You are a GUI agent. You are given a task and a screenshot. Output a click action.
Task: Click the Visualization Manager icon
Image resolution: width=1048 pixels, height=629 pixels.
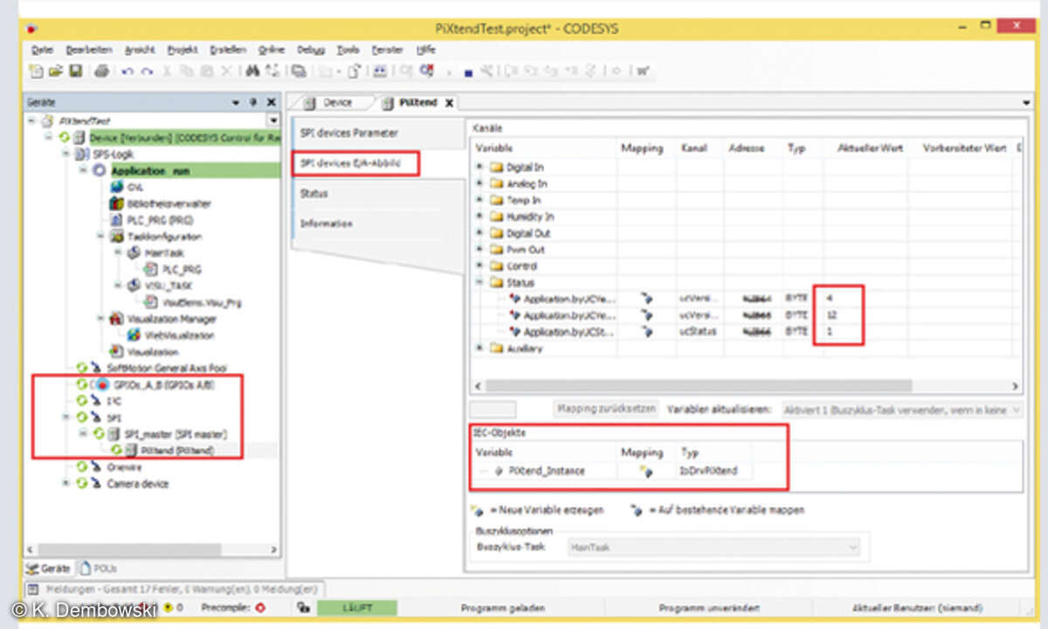pyautogui.click(x=118, y=319)
